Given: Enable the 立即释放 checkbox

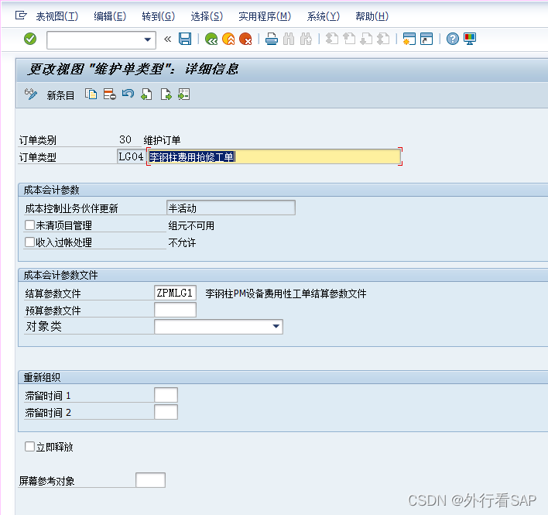Looking at the screenshot, I should [x=29, y=446].
